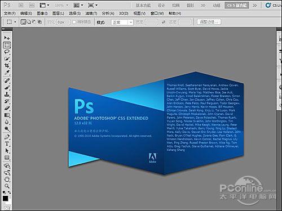Select the Zoom tool in toolbox

click(7, 186)
